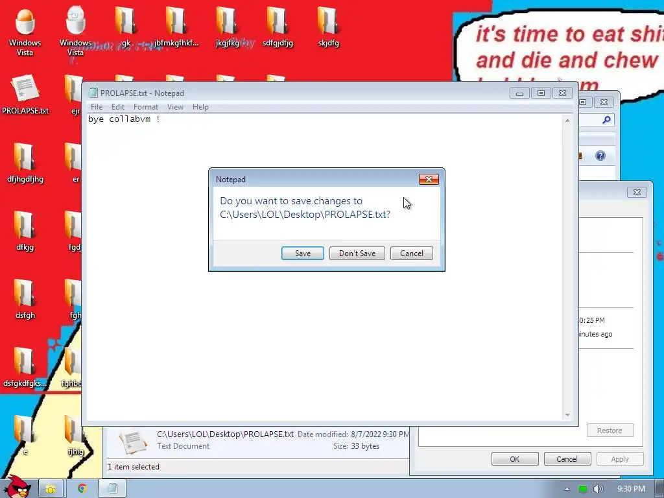Viewport: 664px width, 498px height.
Task: Close the Notepad save dialog
Action: [x=429, y=180]
